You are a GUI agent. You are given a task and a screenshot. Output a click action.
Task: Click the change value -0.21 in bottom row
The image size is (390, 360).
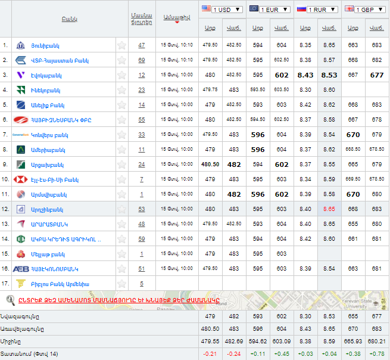pos(210,354)
